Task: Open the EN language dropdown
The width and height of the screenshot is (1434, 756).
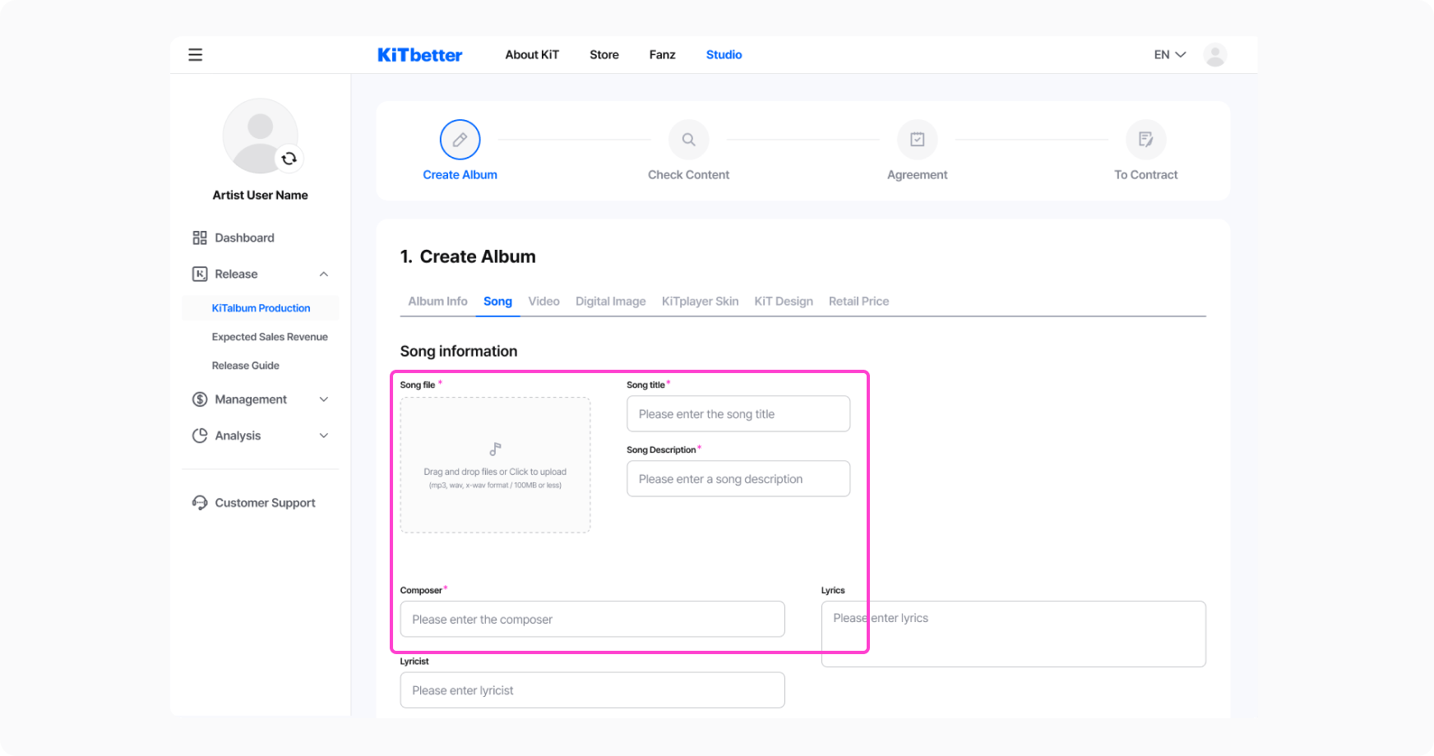Action: (x=1169, y=55)
